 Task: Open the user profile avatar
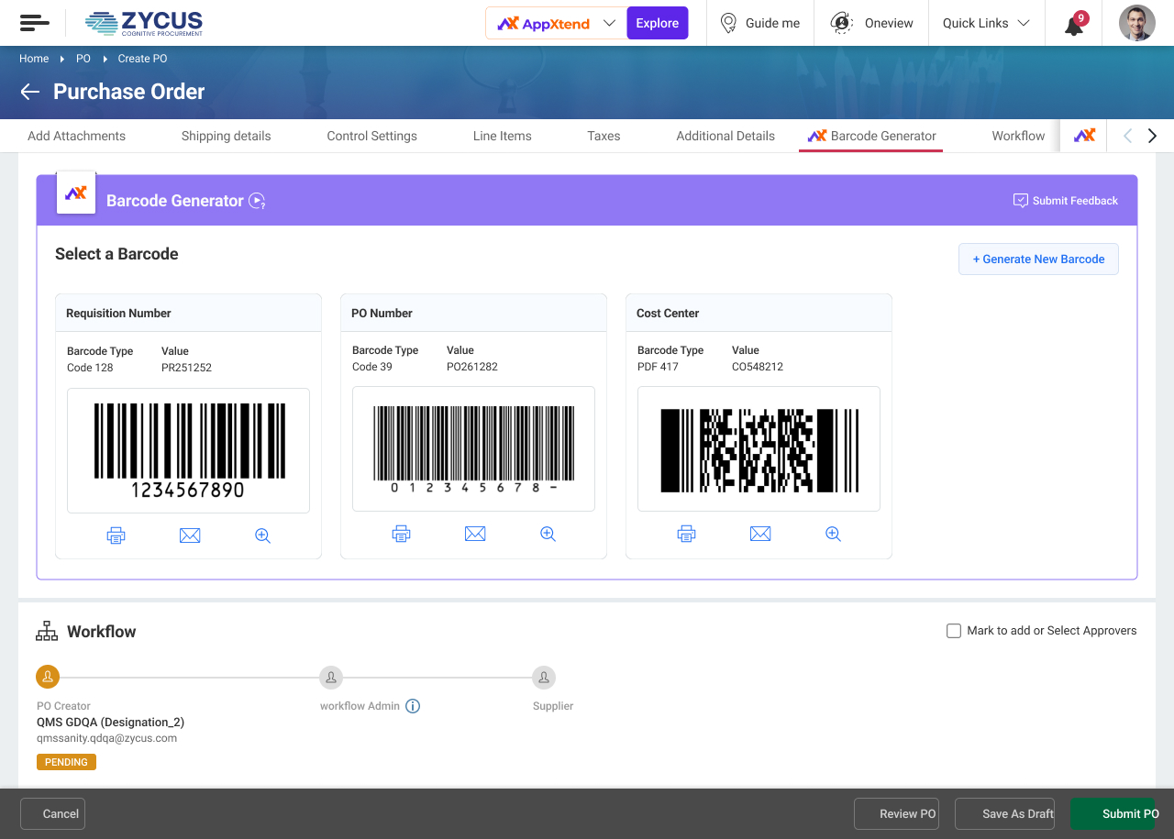click(1137, 23)
